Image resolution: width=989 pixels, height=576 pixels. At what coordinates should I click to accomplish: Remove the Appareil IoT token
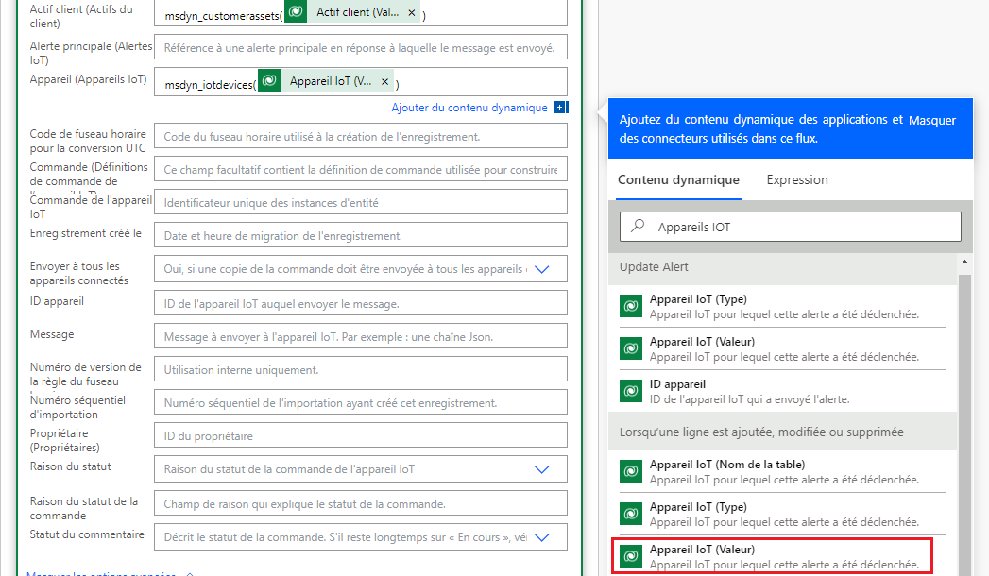coord(384,81)
